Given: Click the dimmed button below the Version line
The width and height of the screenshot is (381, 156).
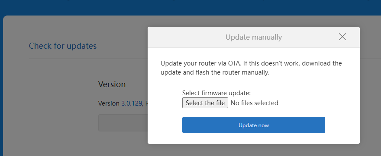Looking at the screenshot, I should coord(123,123).
